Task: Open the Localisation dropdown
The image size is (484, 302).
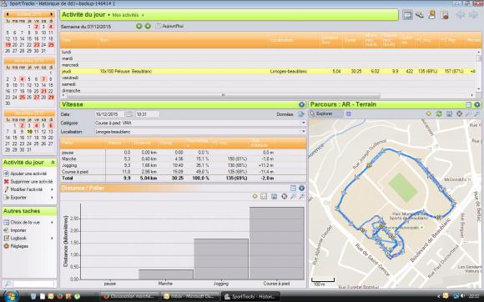Action: (x=304, y=132)
